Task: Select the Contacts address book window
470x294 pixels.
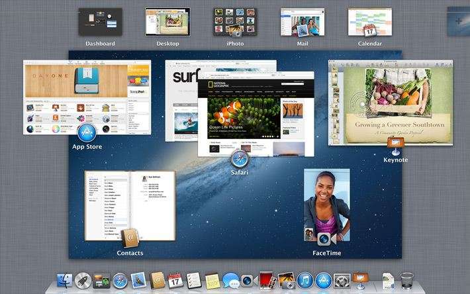Action: tap(130, 205)
